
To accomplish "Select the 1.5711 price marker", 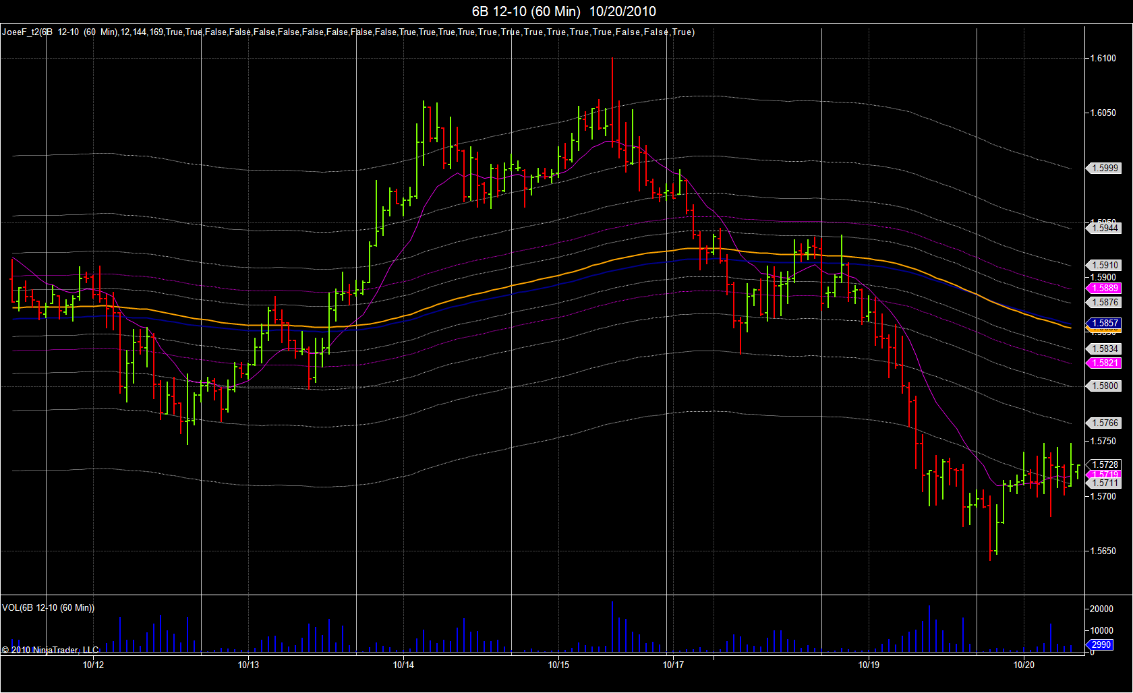I will [1104, 483].
